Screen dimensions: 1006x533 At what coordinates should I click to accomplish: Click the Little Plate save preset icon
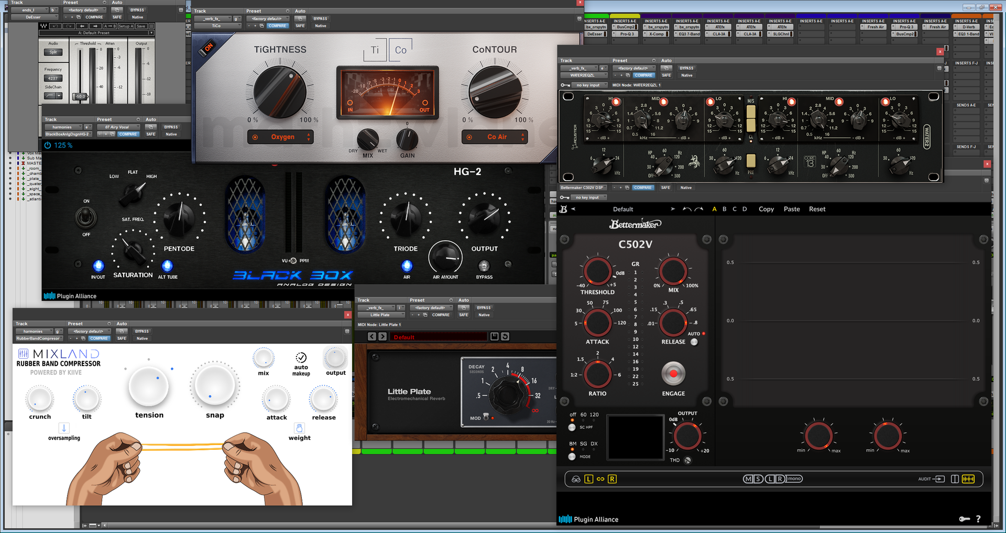(x=494, y=337)
